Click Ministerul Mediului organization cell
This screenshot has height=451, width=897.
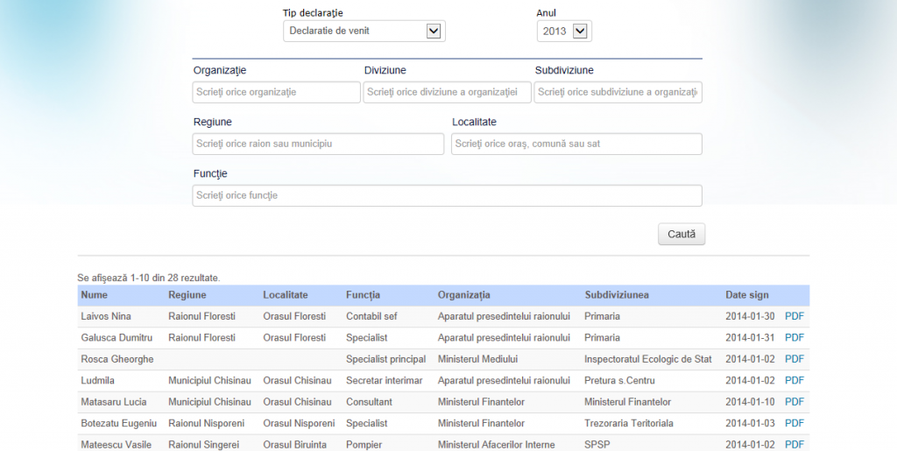477,359
